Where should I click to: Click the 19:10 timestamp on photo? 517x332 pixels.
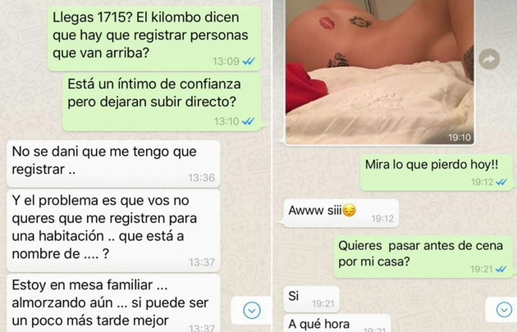pos(460,138)
